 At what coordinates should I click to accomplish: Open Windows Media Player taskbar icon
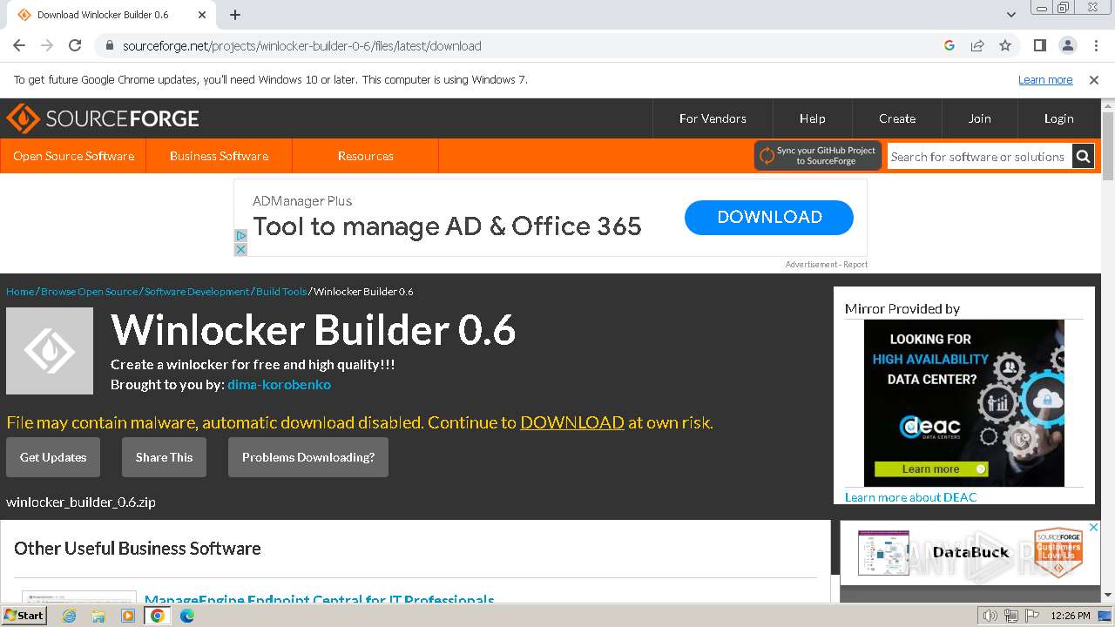coord(128,616)
